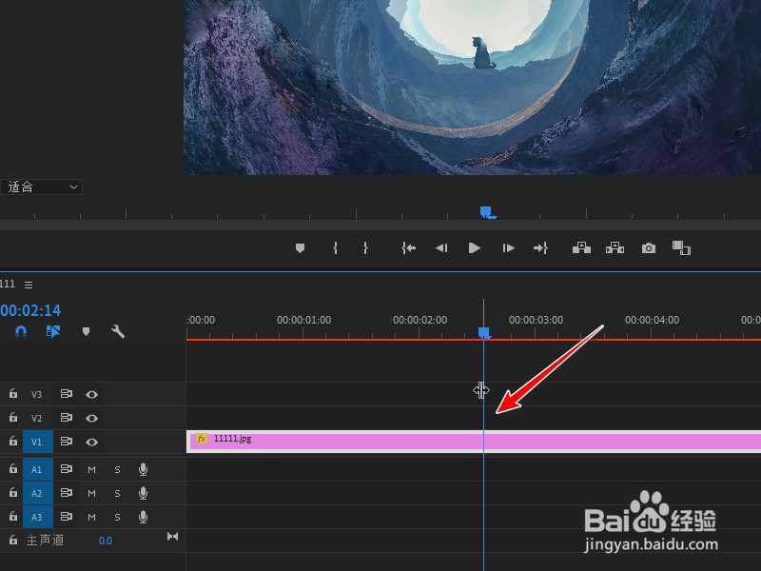
Task: Click the fx badge on 11111.jpg
Action: [x=202, y=439]
